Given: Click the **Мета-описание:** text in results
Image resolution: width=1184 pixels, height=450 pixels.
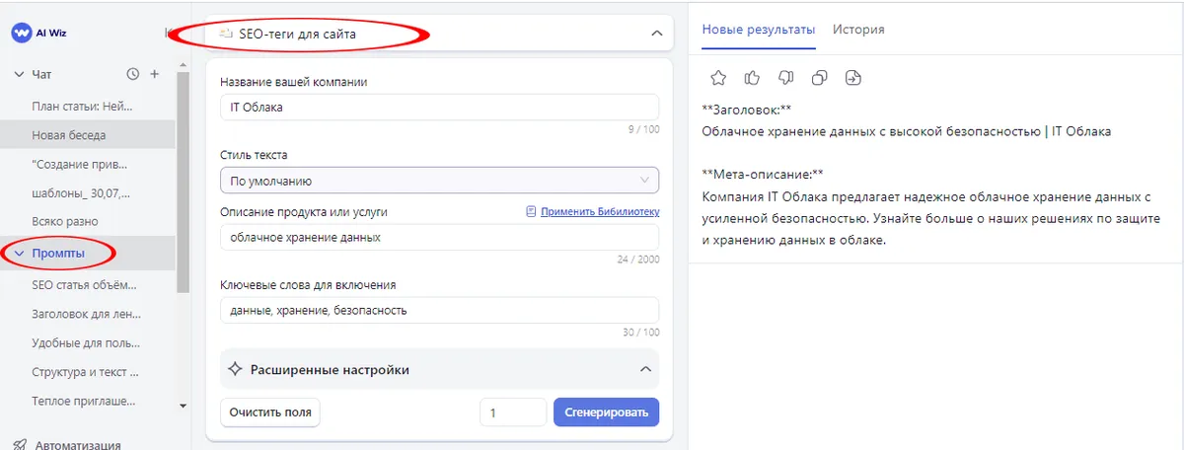Looking at the screenshot, I should [x=763, y=174].
